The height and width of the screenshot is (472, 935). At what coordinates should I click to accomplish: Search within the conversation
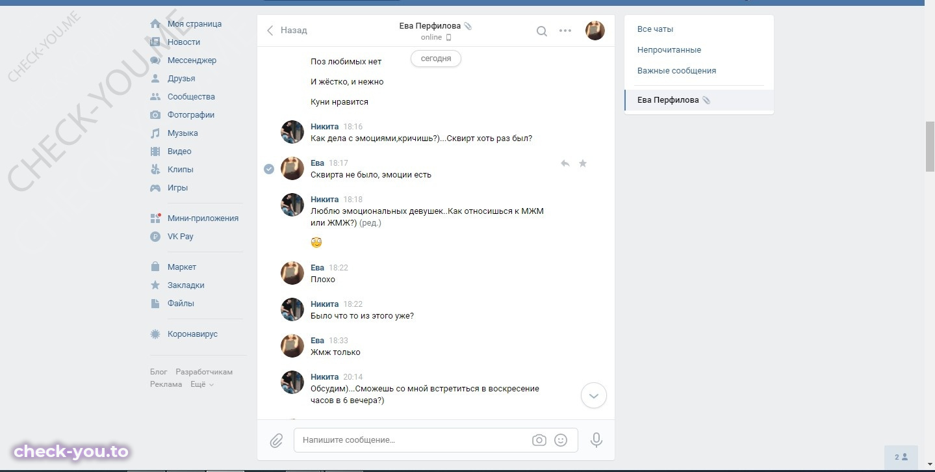coord(541,31)
